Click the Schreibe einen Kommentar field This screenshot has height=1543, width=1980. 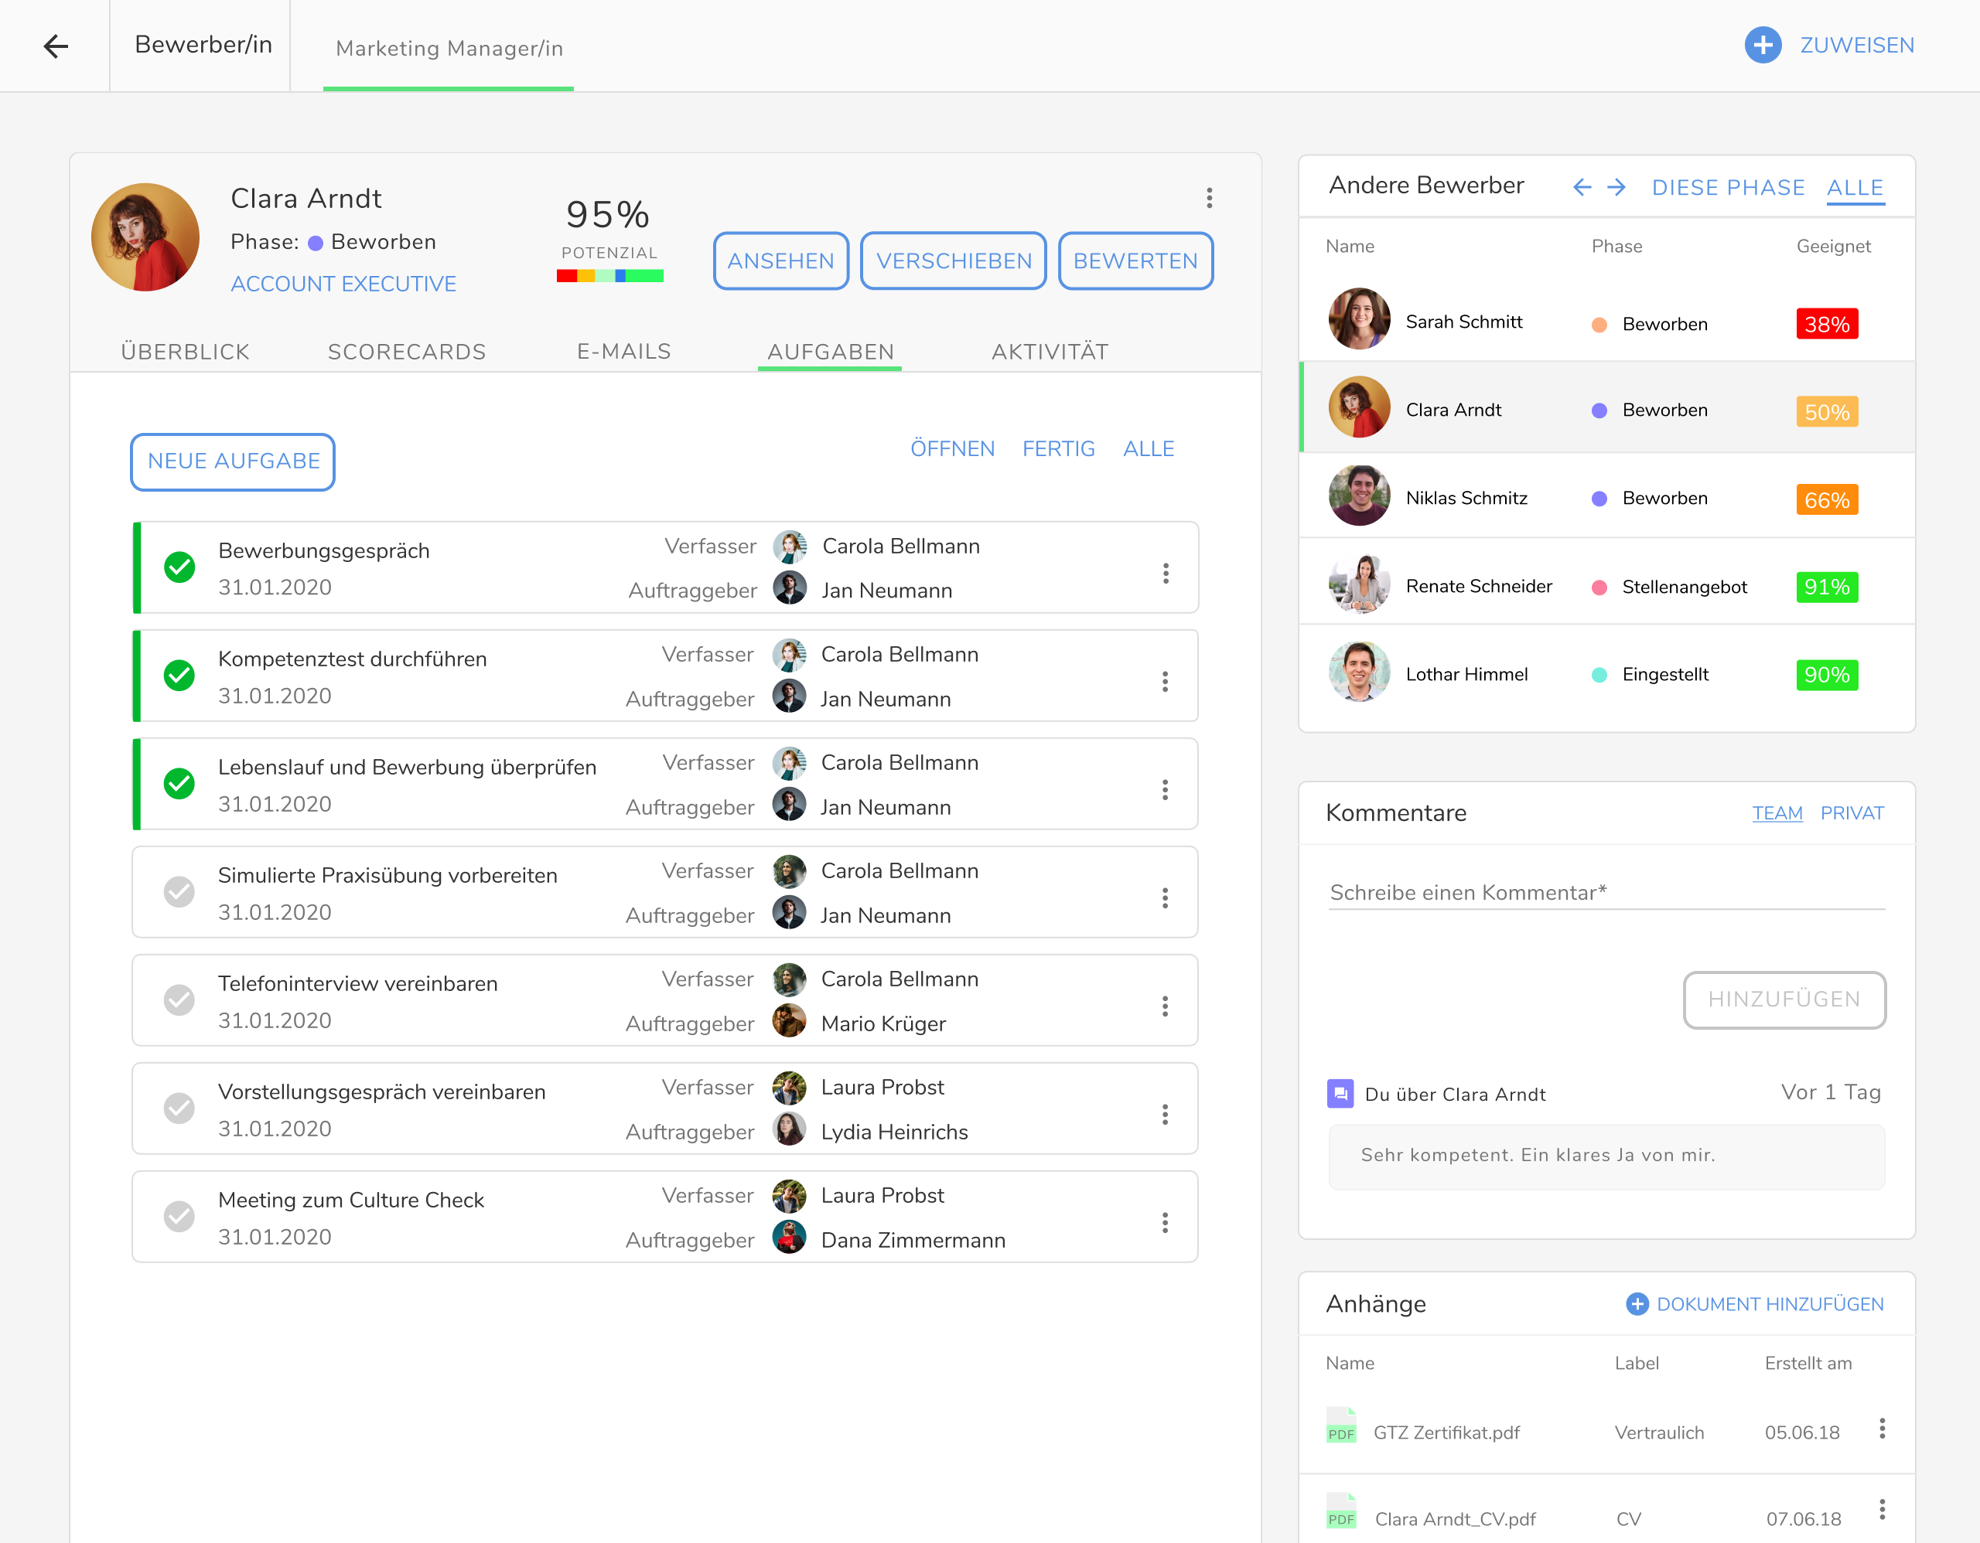pyautogui.click(x=1606, y=892)
